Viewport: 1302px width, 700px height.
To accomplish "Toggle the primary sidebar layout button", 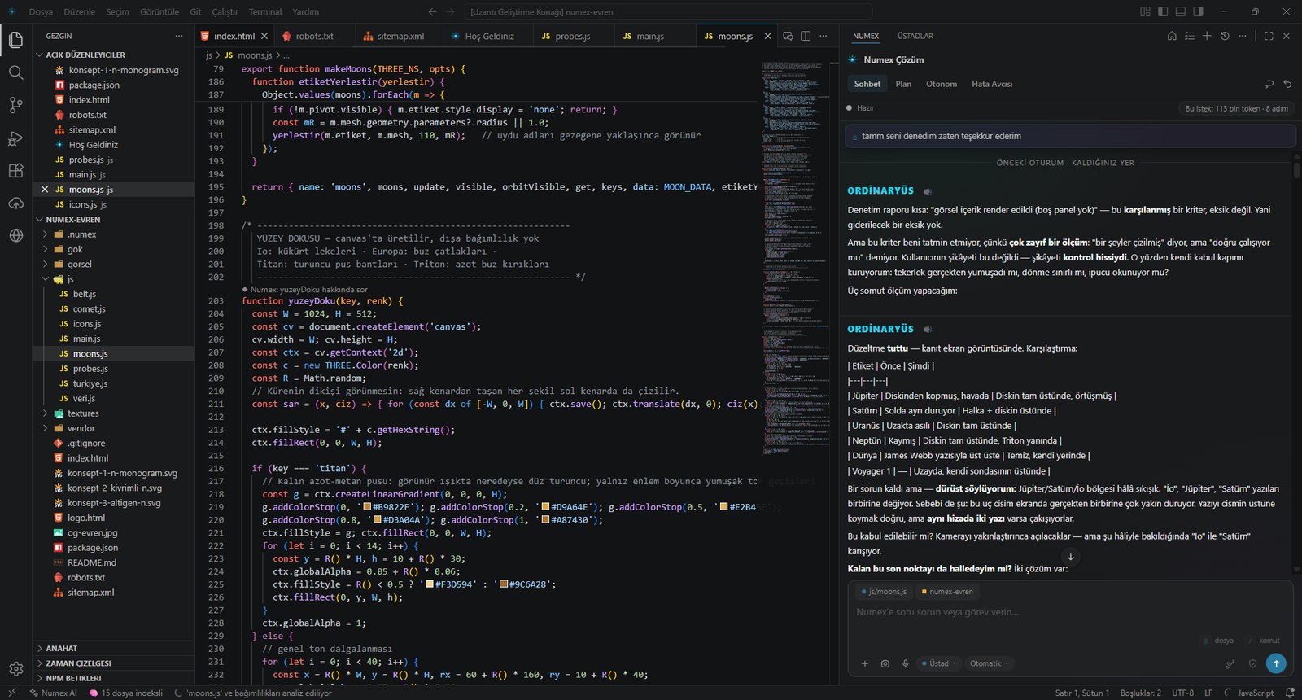I will 1163,11.
